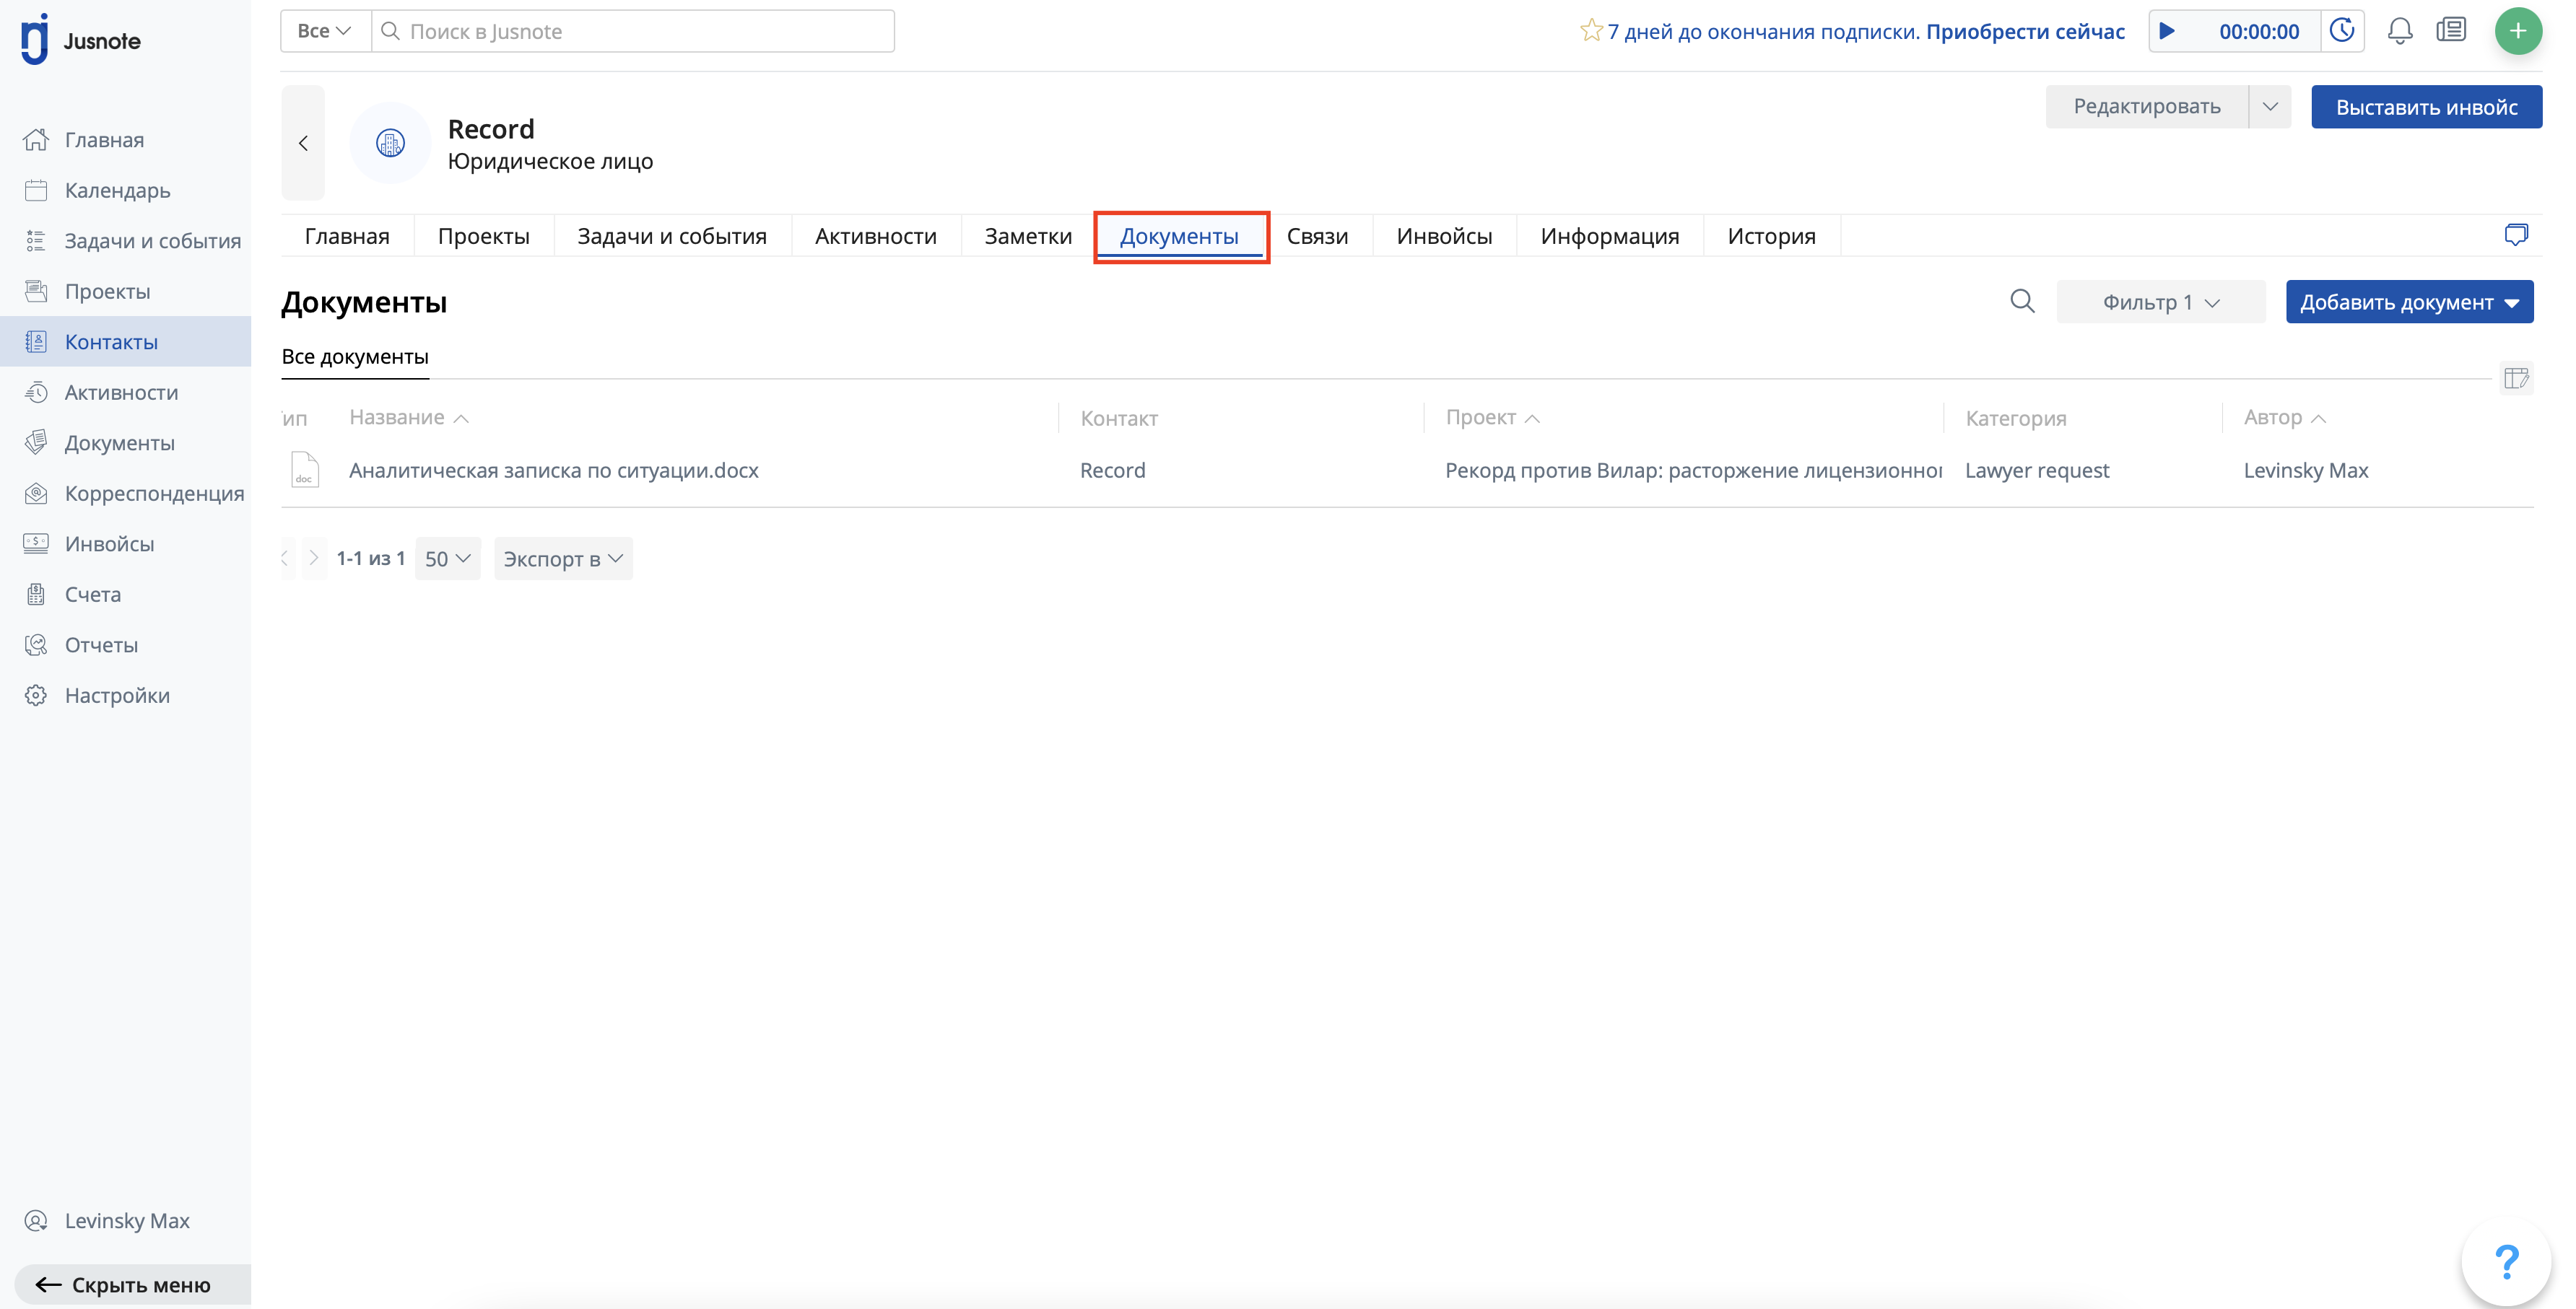Viewport: 2576px width, 1309px height.
Task: Start the time tracker play button
Action: tap(2167, 31)
